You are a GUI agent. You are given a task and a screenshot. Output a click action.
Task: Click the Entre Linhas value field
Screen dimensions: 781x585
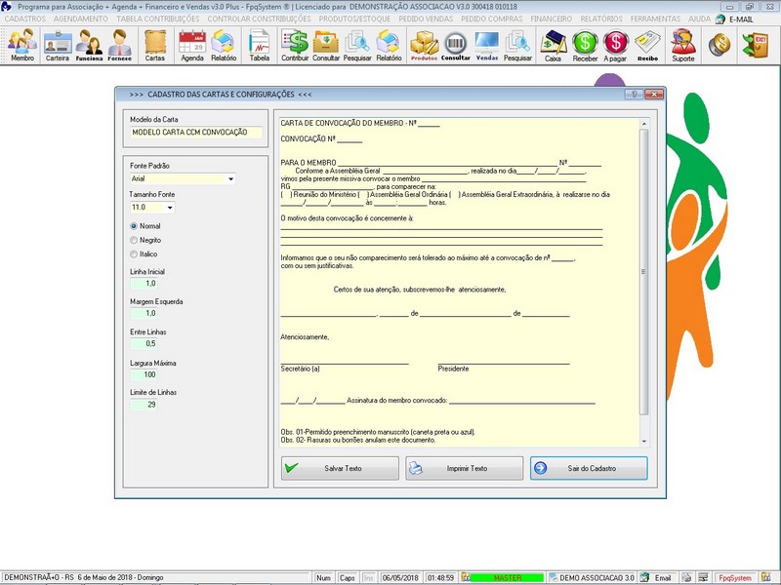click(x=144, y=344)
